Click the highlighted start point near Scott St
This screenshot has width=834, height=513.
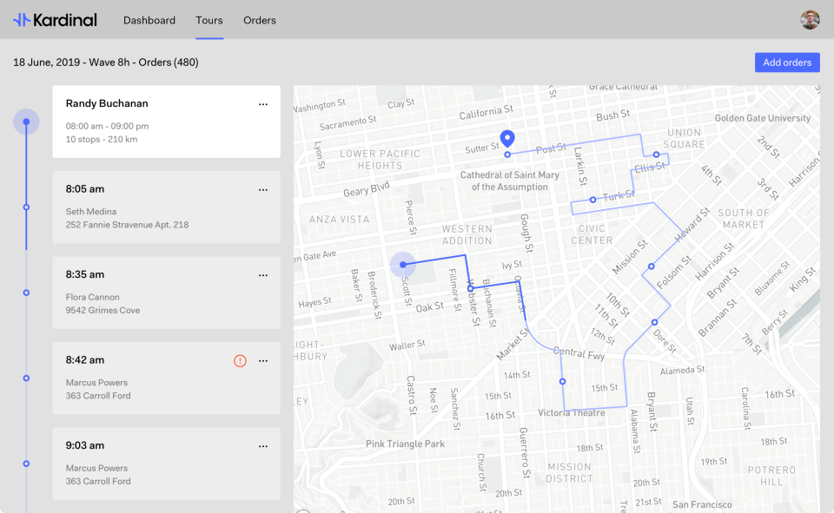pos(403,265)
